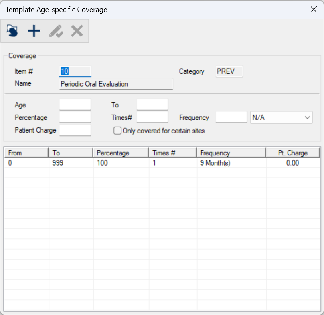Image resolution: width=324 pixels, height=315 pixels.
Task: Click the Percentage column header
Action: [x=121, y=153]
